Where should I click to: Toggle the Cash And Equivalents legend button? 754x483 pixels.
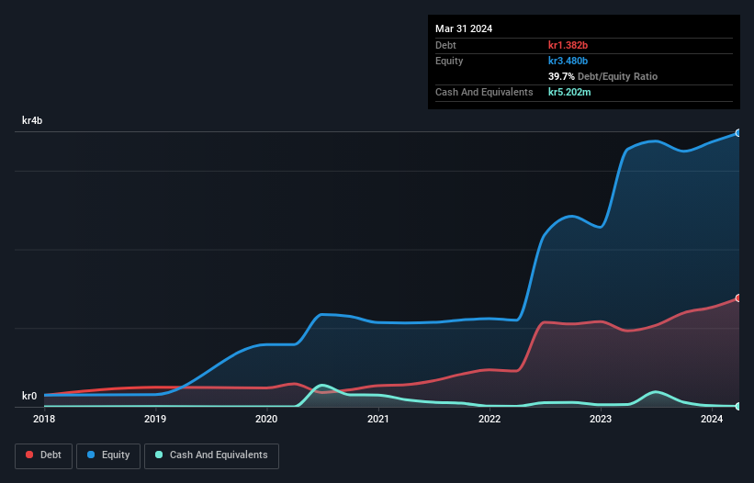click(x=211, y=455)
